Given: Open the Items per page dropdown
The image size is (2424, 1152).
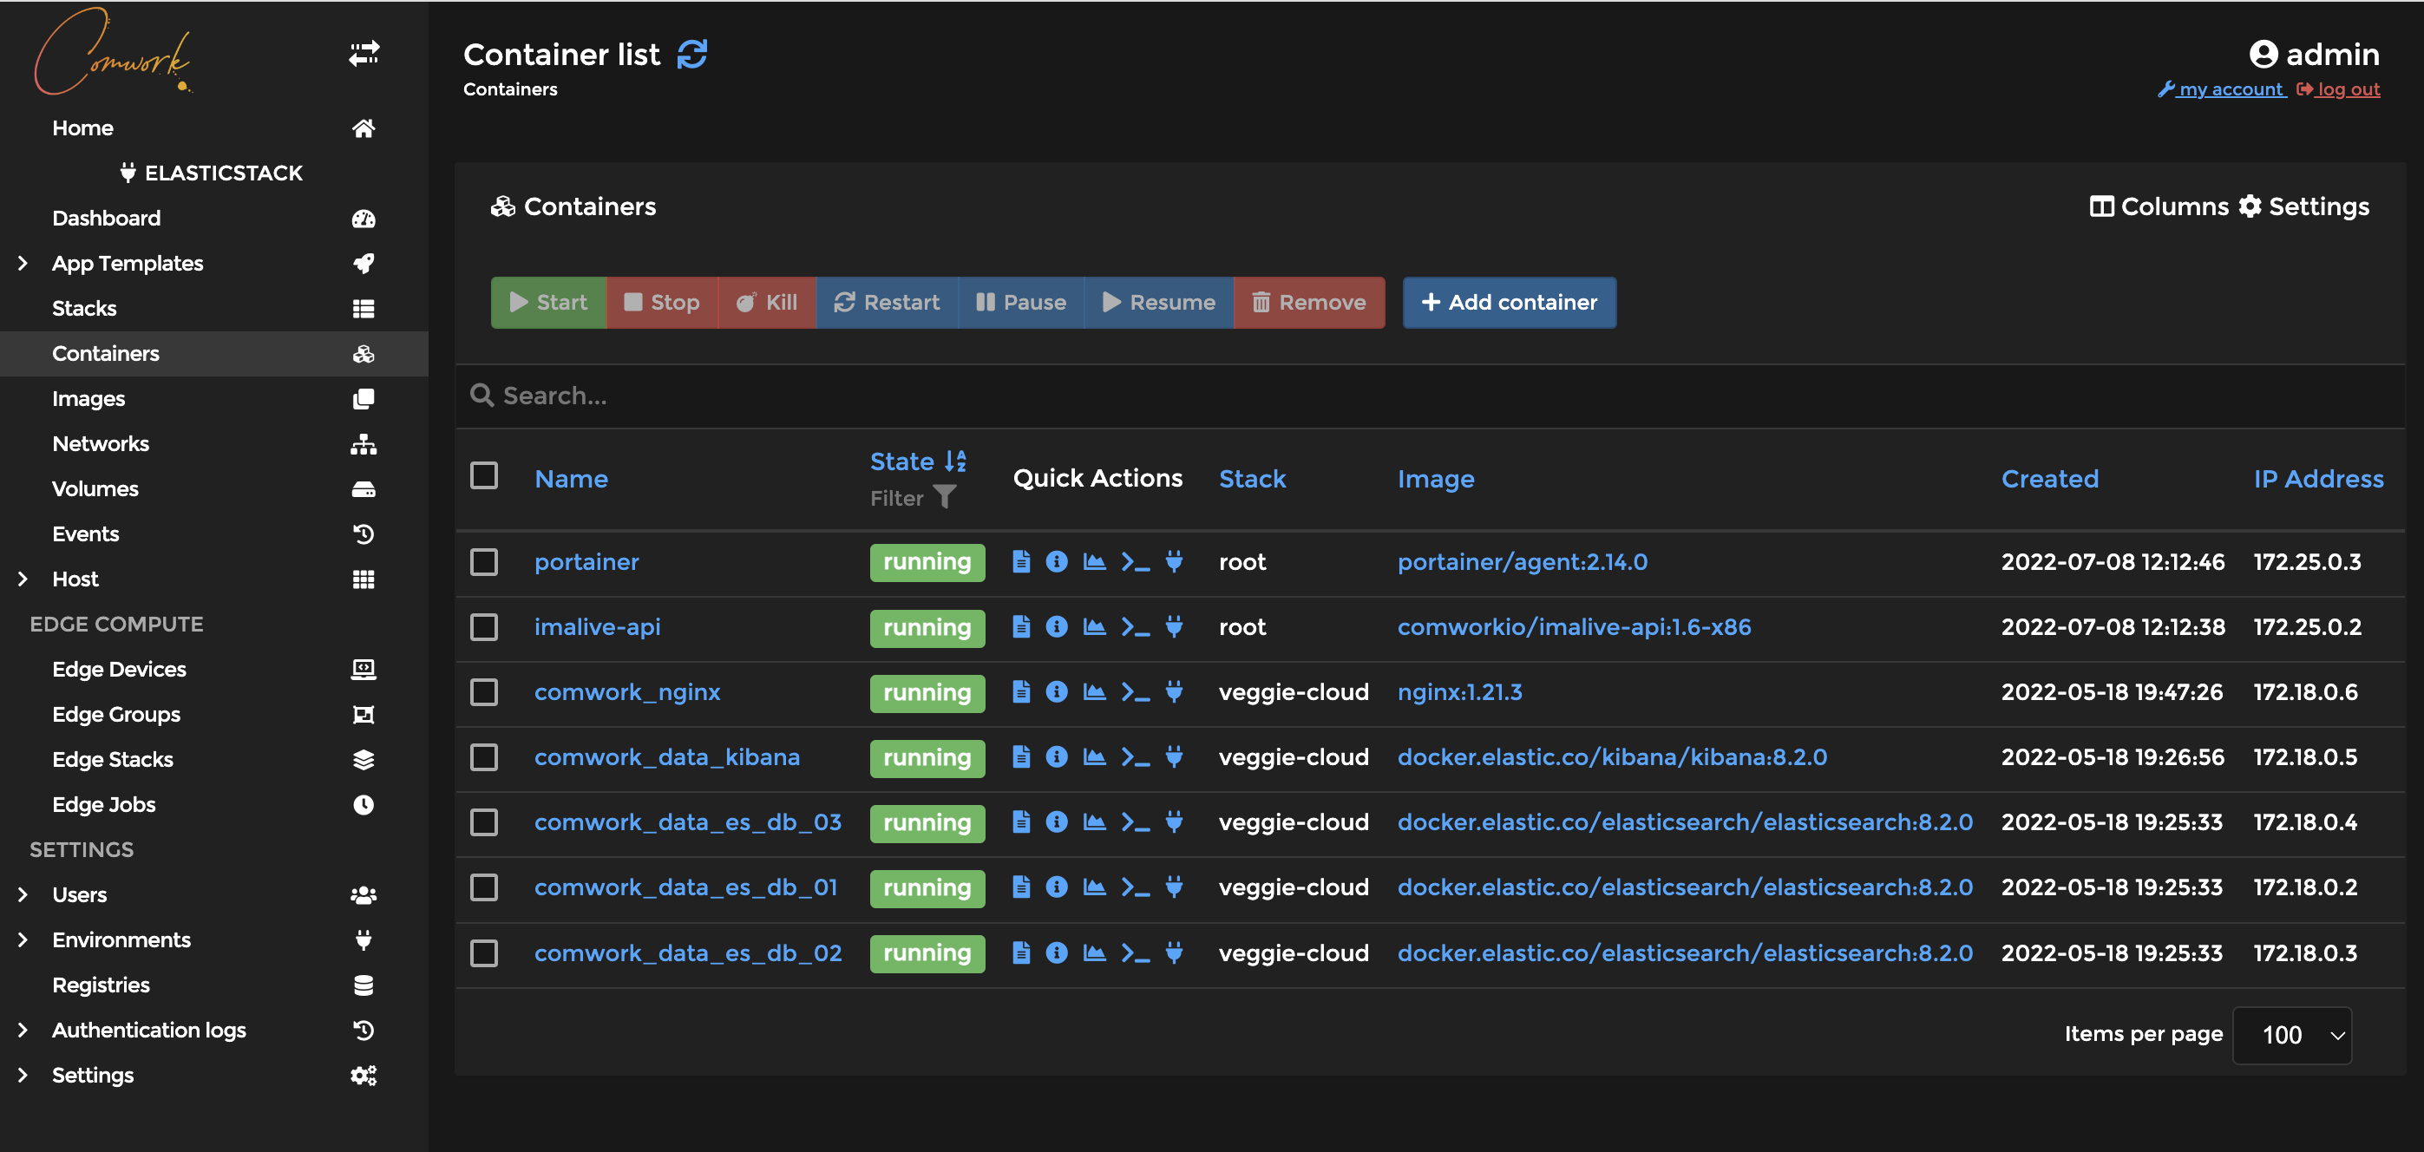Looking at the screenshot, I should [x=2292, y=1035].
